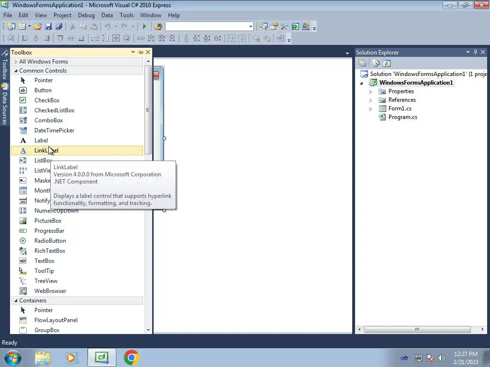Expand the References node in Solution Explorer

(x=371, y=100)
